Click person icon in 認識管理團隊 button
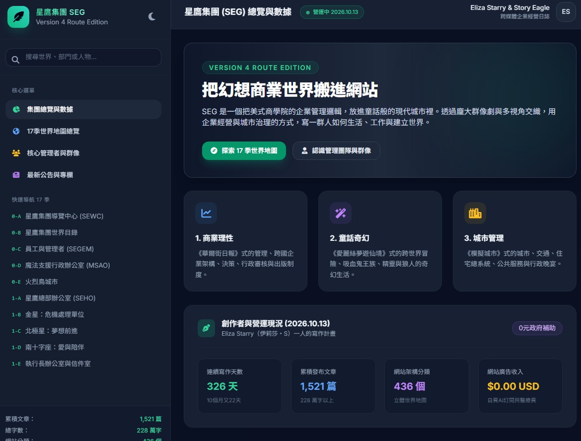Viewport: 581px width, 441px height. coord(304,151)
